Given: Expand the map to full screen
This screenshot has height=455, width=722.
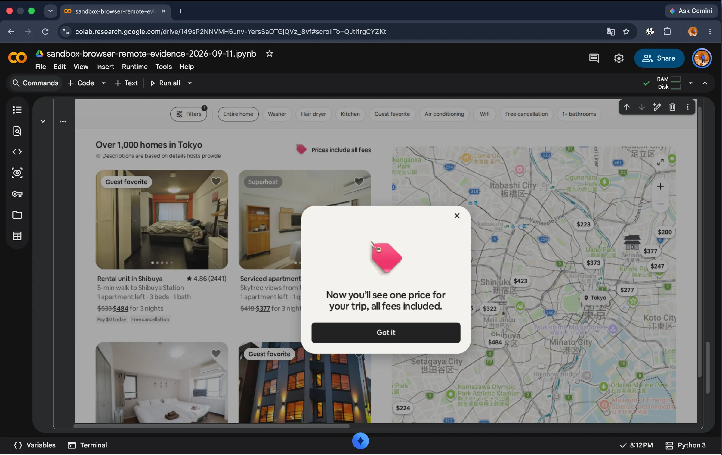Looking at the screenshot, I should (x=660, y=162).
